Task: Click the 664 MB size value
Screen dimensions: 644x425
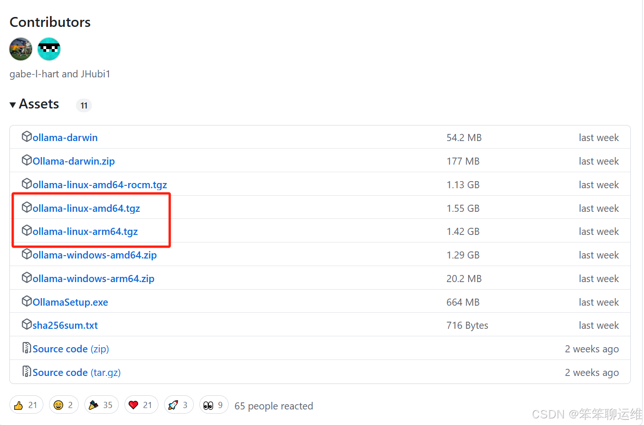Action: (463, 302)
